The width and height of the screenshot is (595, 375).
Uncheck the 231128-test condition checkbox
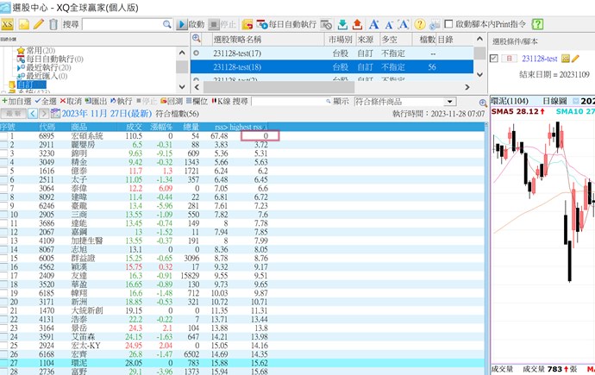click(x=493, y=59)
